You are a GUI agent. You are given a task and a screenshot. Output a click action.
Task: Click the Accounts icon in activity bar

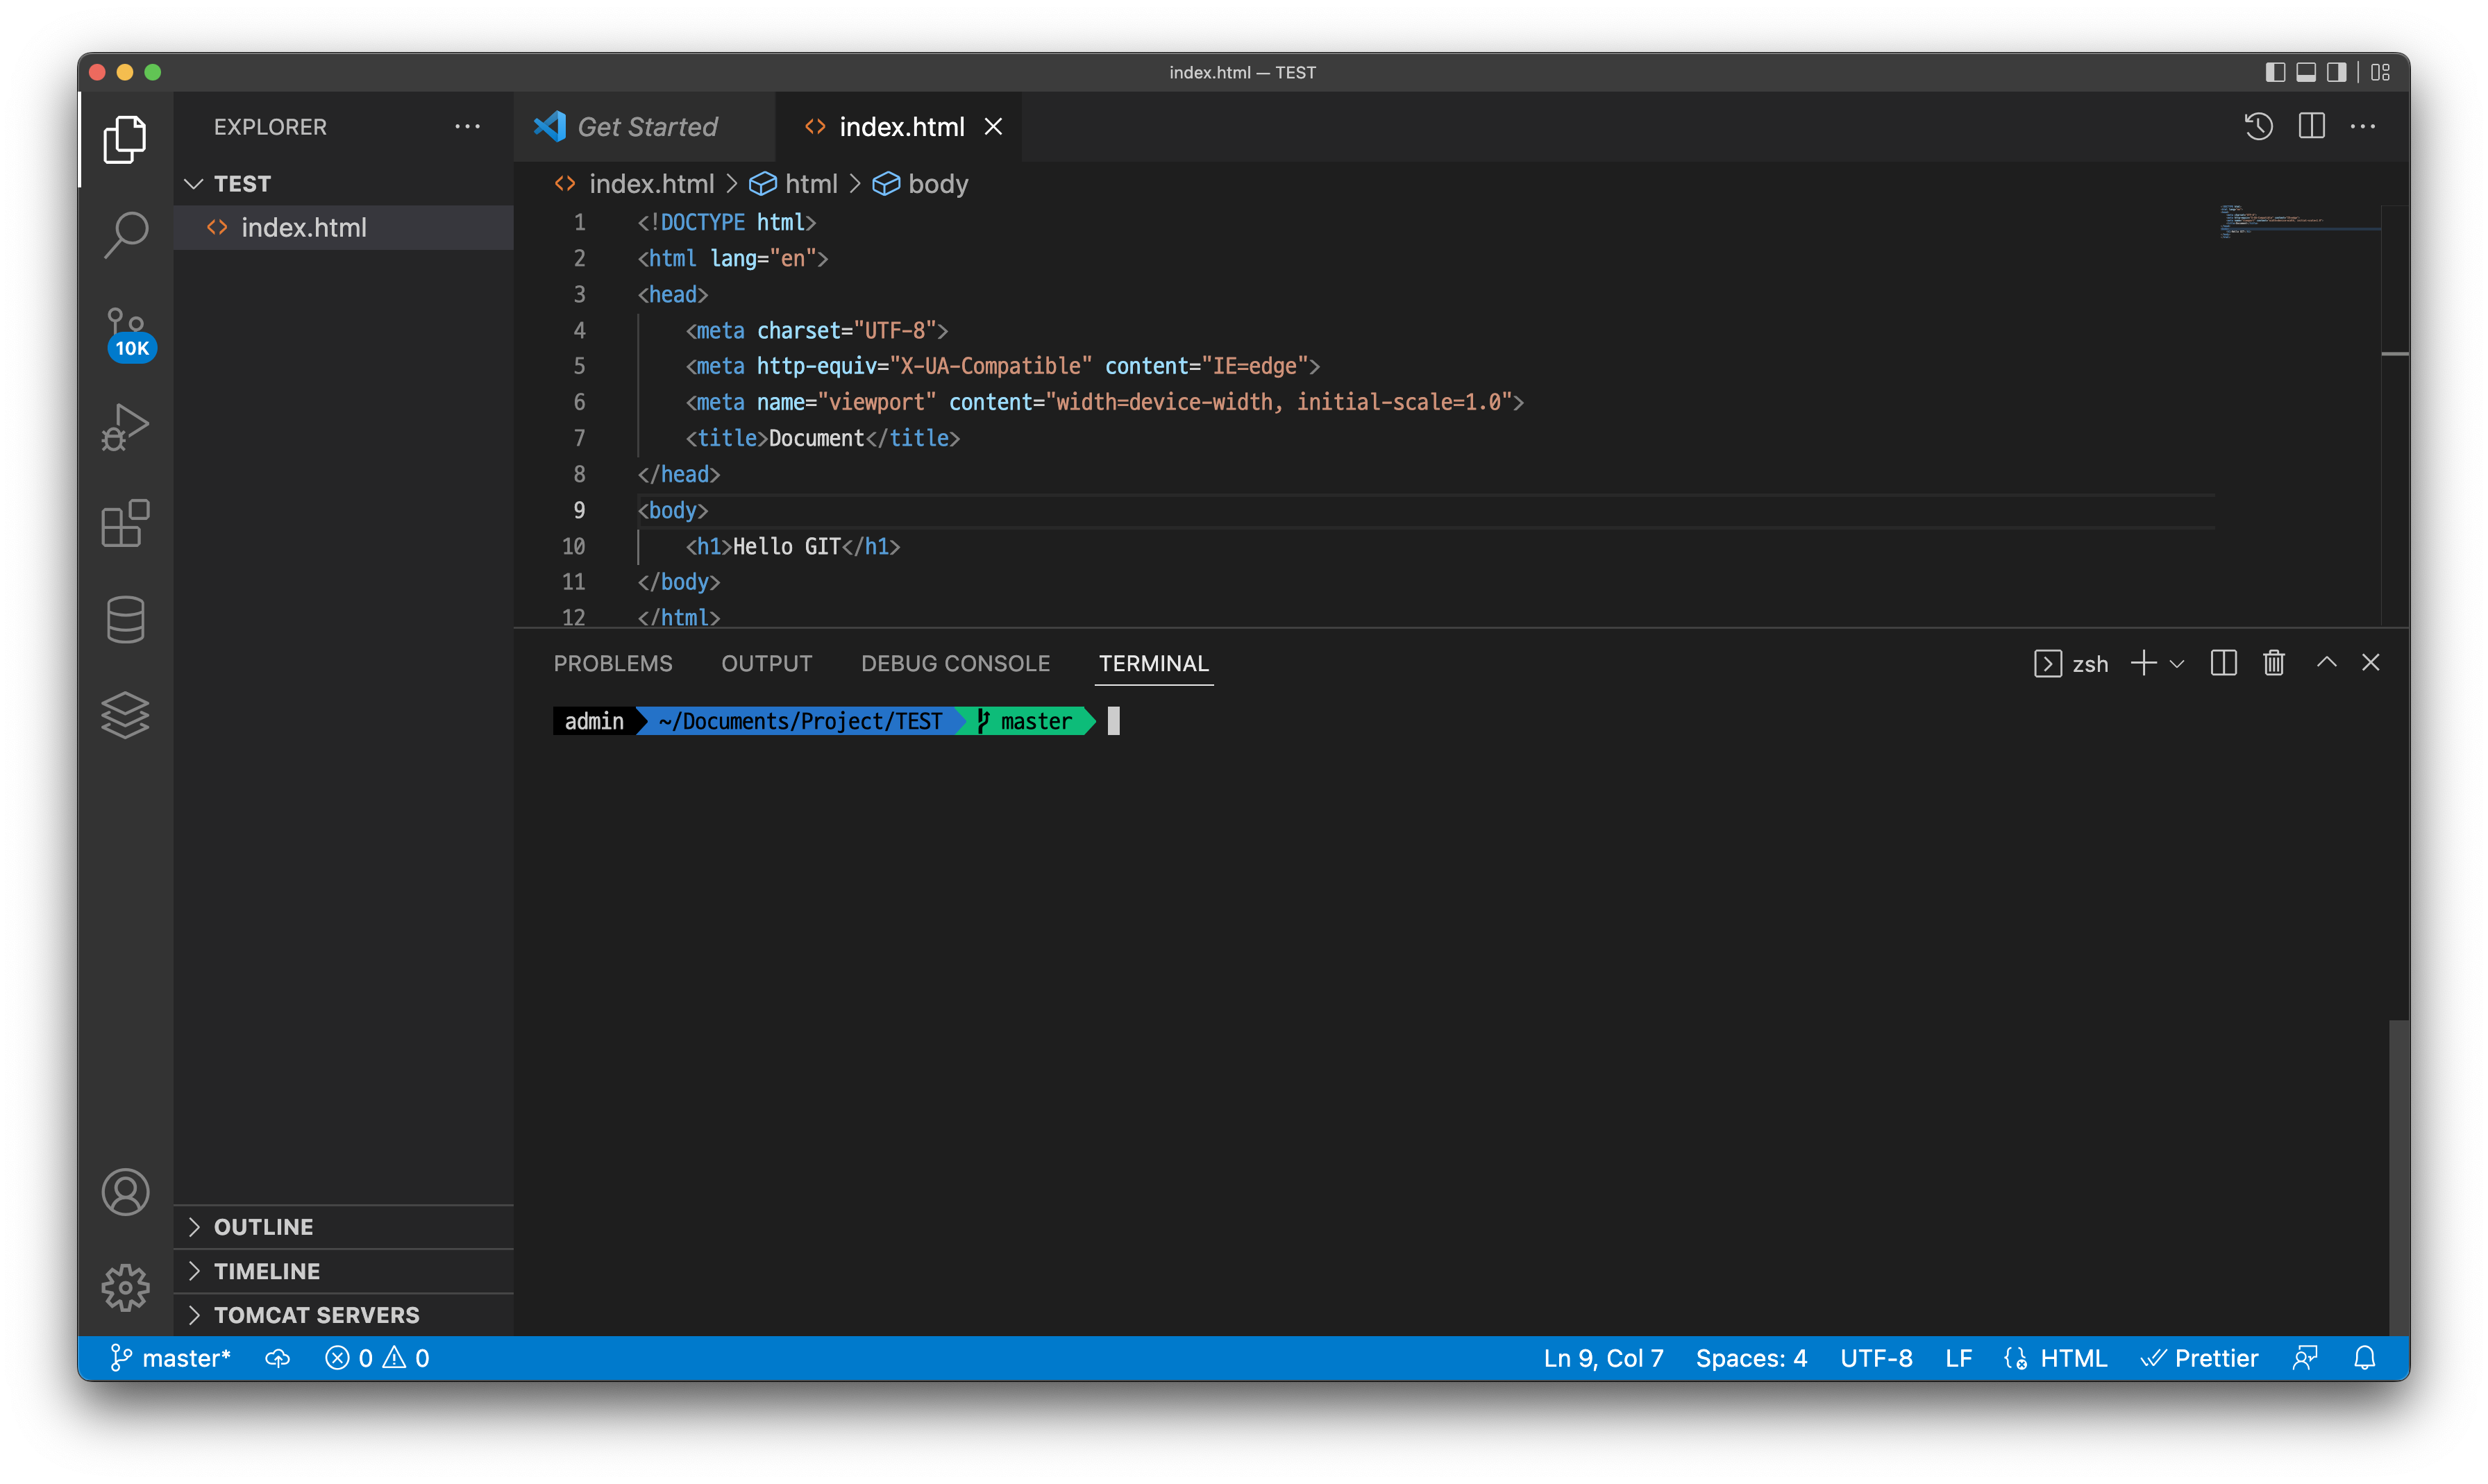(125, 1192)
